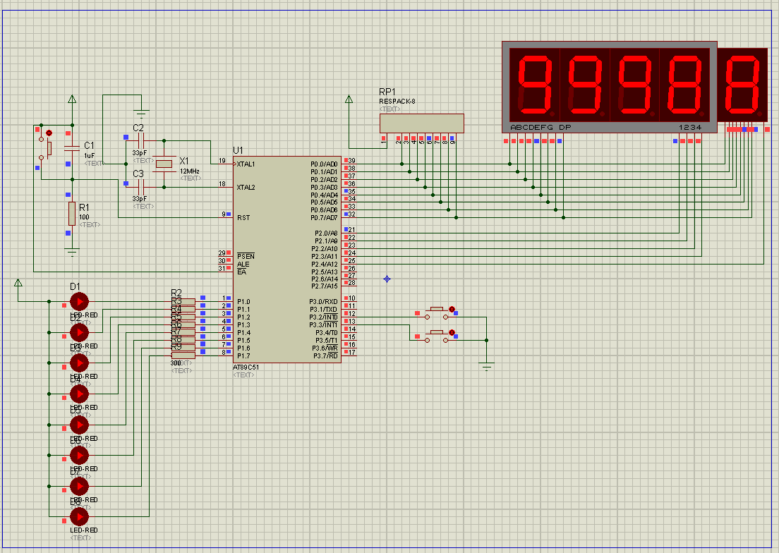The image size is (779, 553).
Task: Click the reset switch beside C1
Action: (44, 147)
